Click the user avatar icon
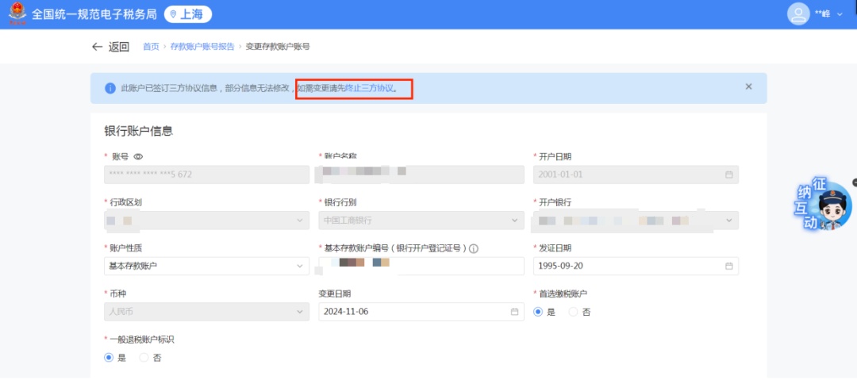This screenshot has height=380, width=857. click(798, 14)
